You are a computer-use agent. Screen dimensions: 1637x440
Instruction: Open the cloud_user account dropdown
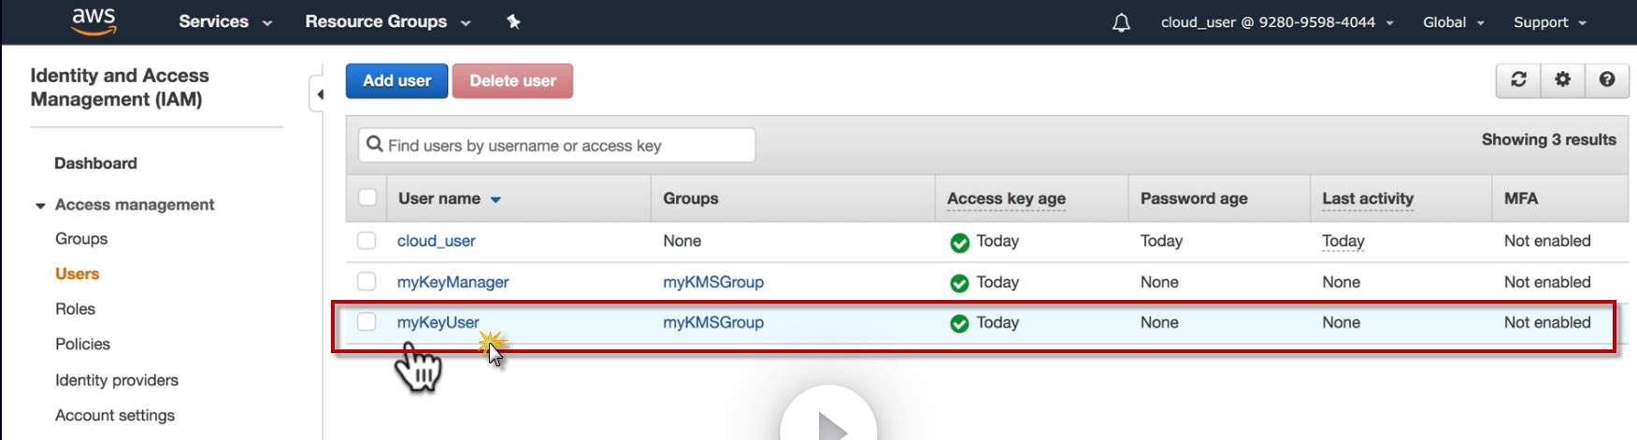click(x=1276, y=22)
